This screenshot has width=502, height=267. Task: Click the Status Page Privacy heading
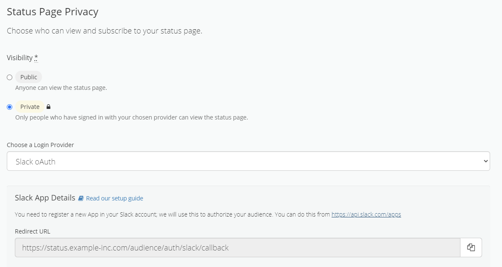53,12
